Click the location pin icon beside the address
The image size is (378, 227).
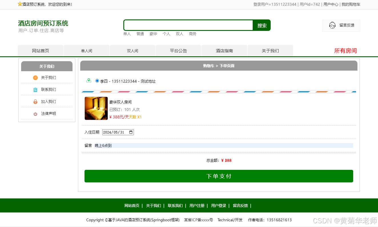pyautogui.click(x=89, y=80)
